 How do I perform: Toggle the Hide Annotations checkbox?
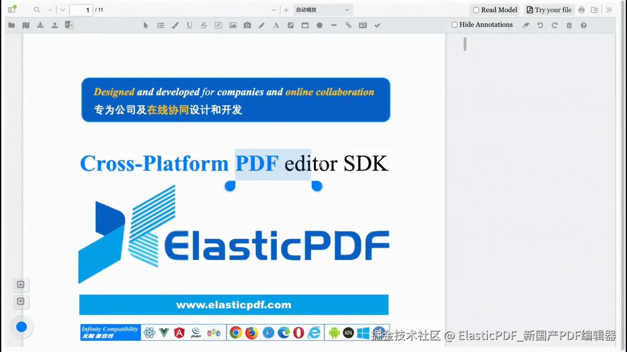[x=454, y=25]
